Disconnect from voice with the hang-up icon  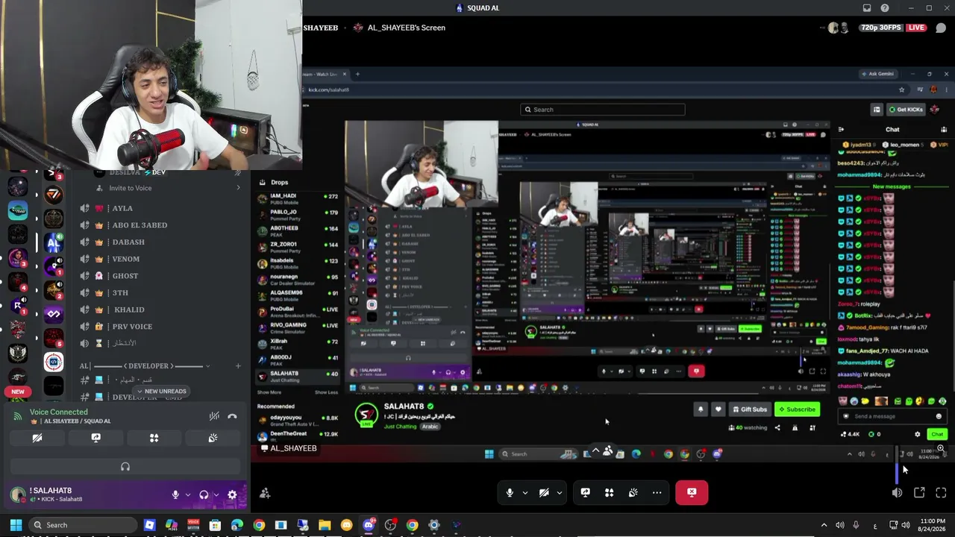232,416
